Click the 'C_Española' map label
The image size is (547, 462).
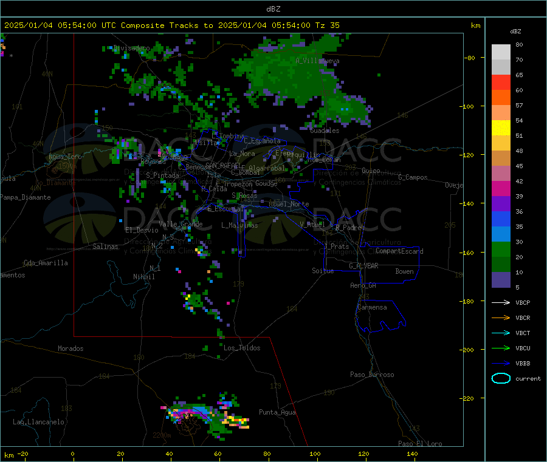click(262, 141)
